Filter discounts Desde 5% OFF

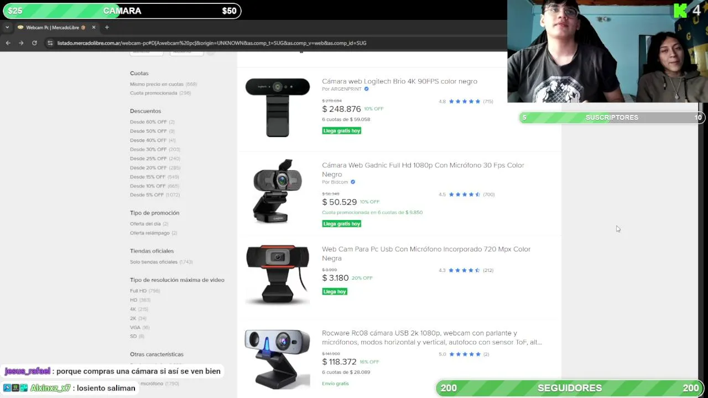click(x=155, y=195)
